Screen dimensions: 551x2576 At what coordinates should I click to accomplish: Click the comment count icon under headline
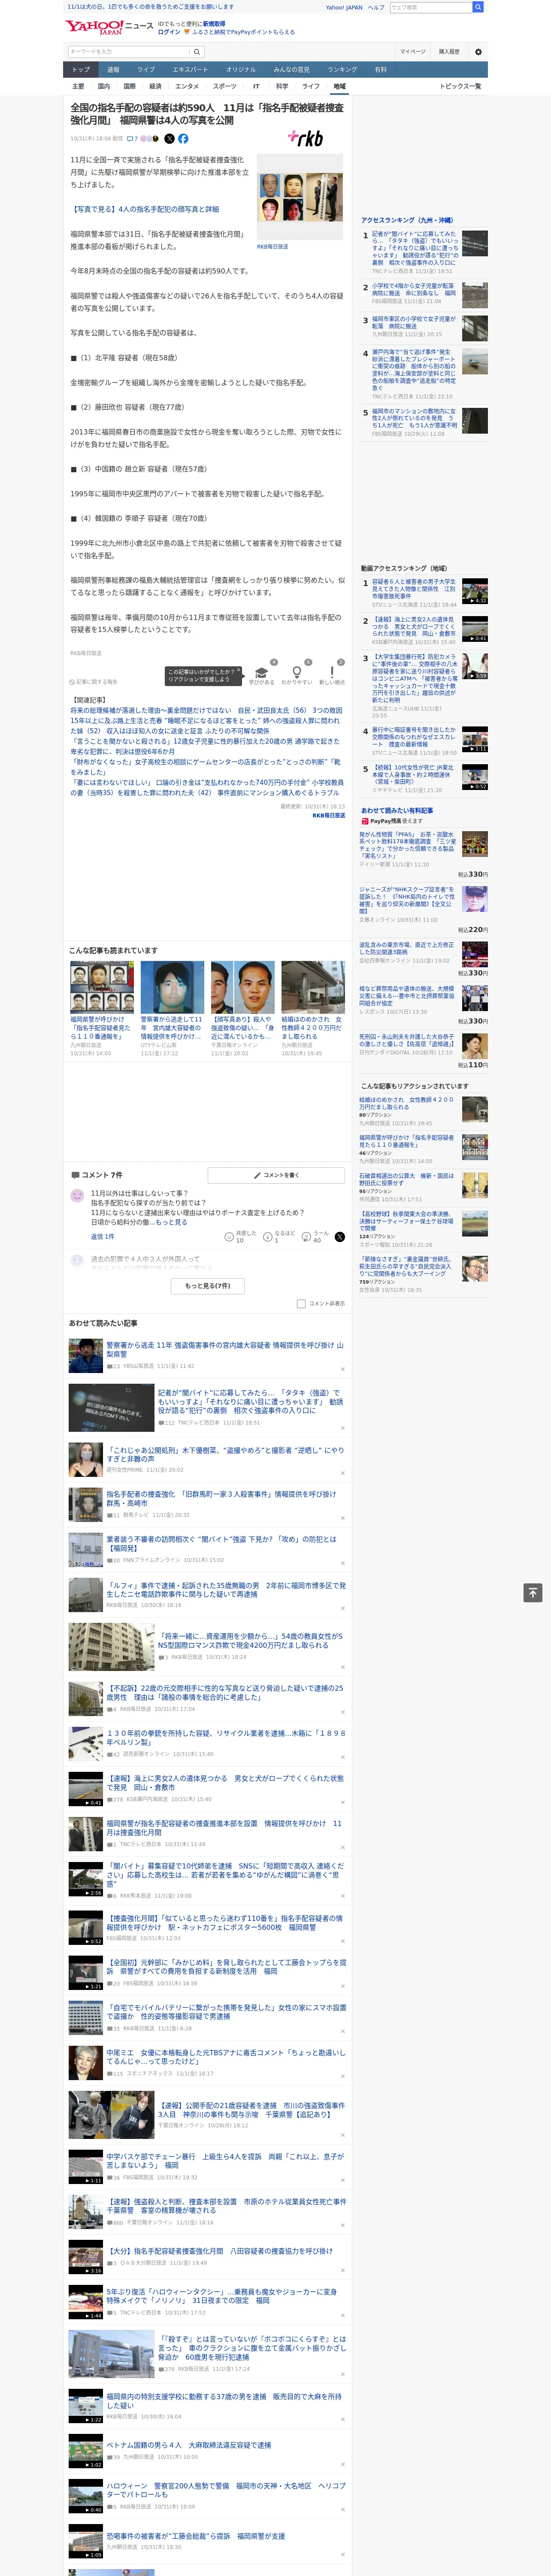click(x=132, y=139)
